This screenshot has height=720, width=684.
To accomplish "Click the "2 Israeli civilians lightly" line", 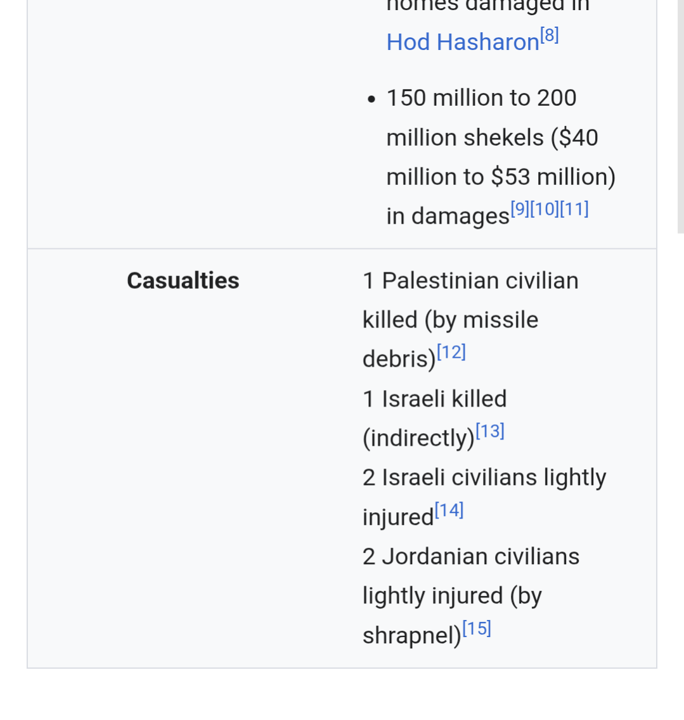I will tap(484, 477).
